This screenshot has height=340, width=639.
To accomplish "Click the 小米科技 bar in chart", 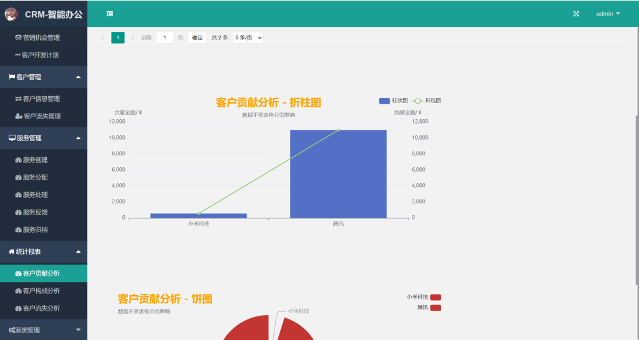I will click(x=198, y=216).
